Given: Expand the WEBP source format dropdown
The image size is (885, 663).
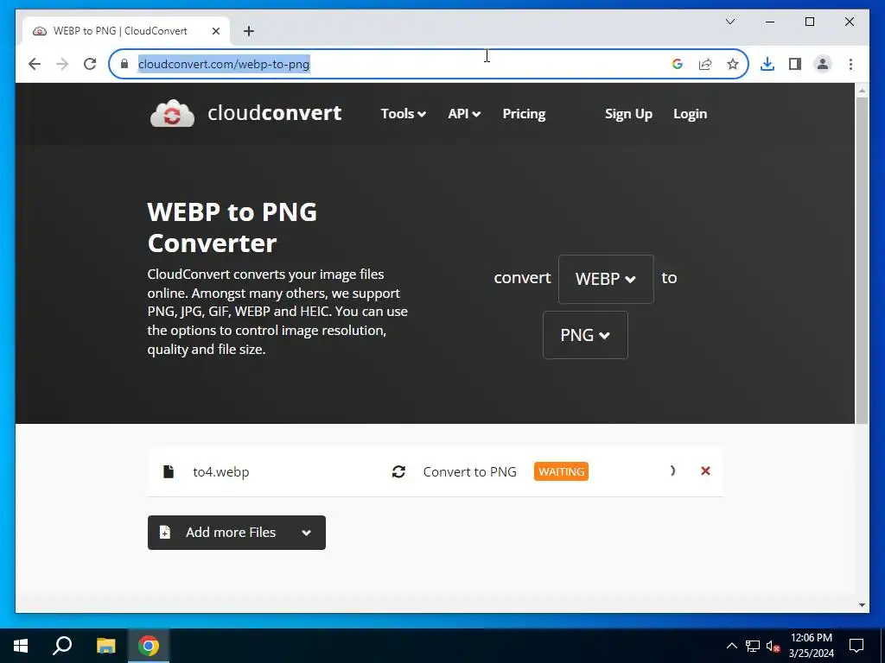Looking at the screenshot, I should [x=606, y=279].
